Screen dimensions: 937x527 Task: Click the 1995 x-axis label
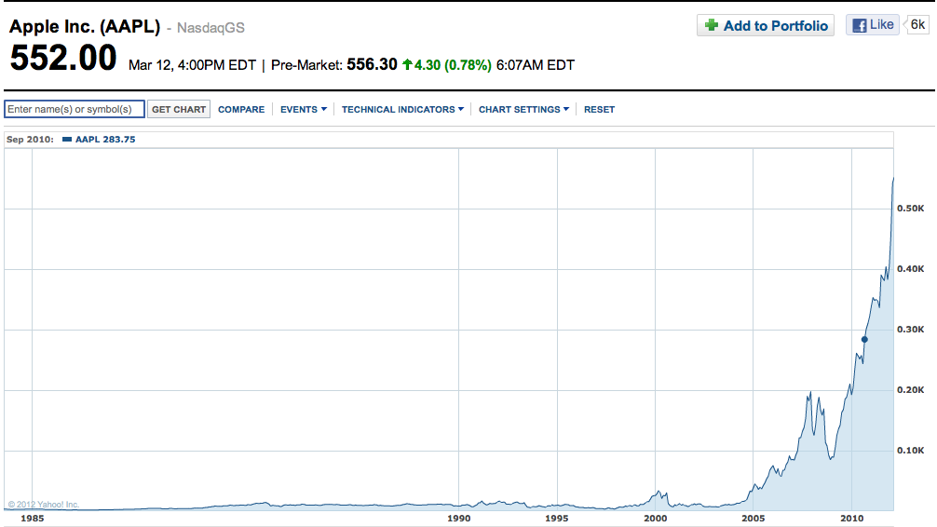click(556, 518)
